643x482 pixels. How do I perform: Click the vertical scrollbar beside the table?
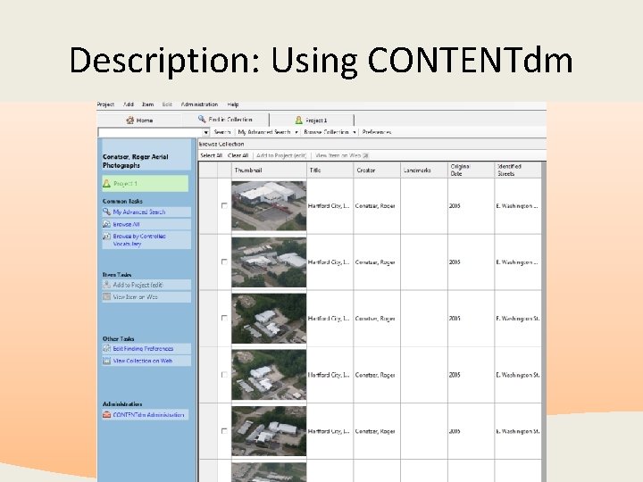click(544, 321)
